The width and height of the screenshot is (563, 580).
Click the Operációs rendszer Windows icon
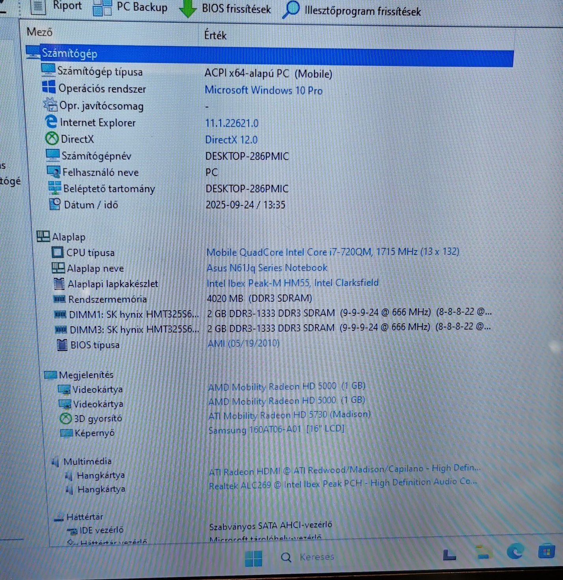click(49, 87)
